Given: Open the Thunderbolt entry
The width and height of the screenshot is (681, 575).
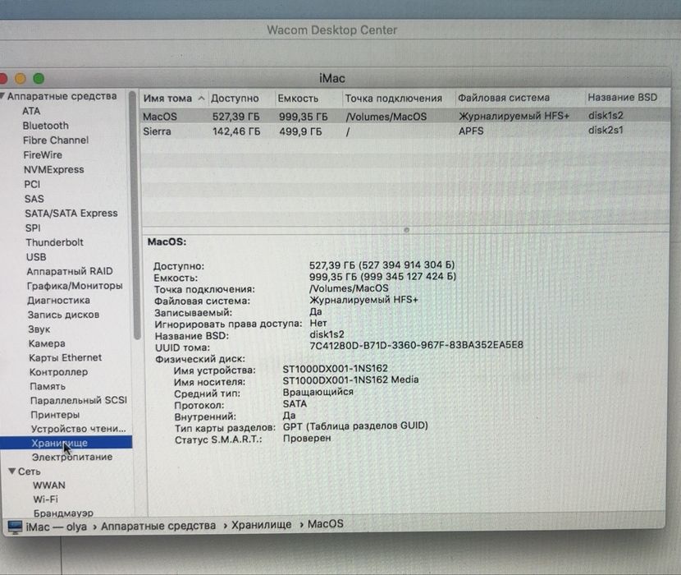Looking at the screenshot, I should pos(54,242).
